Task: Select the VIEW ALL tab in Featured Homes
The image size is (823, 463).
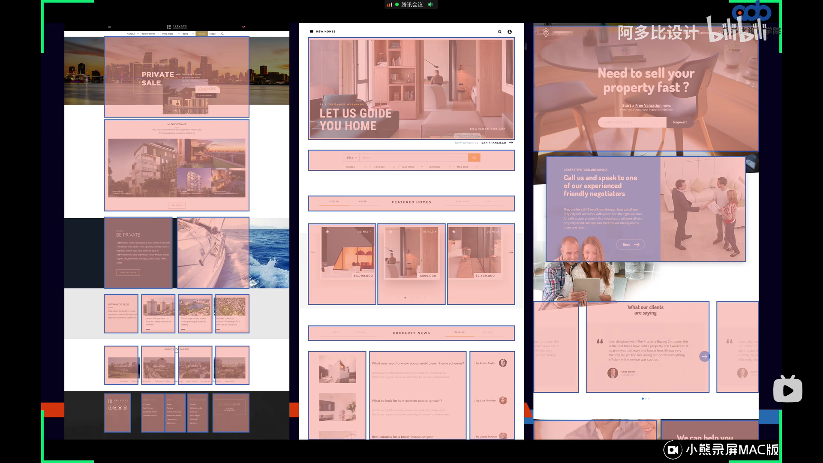Action: (334, 201)
